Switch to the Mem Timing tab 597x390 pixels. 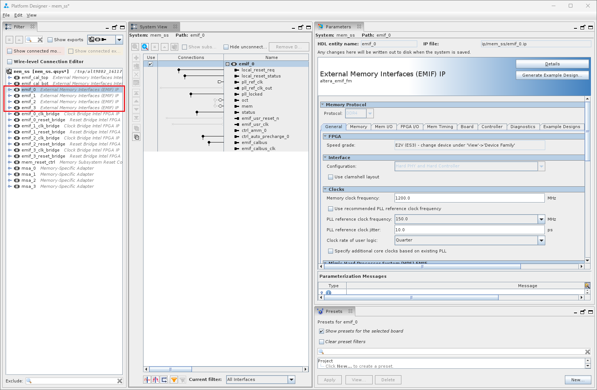point(440,127)
